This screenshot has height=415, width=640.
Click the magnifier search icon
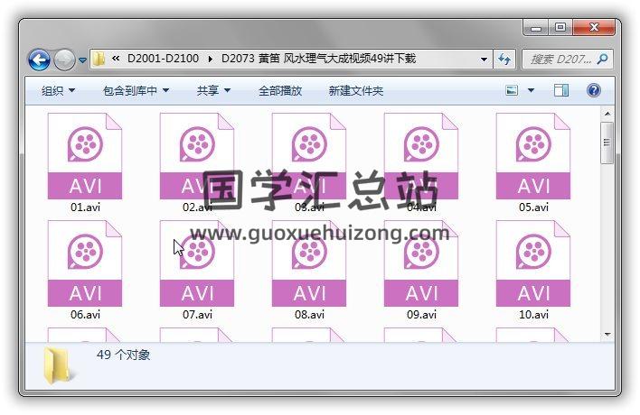tap(602, 60)
